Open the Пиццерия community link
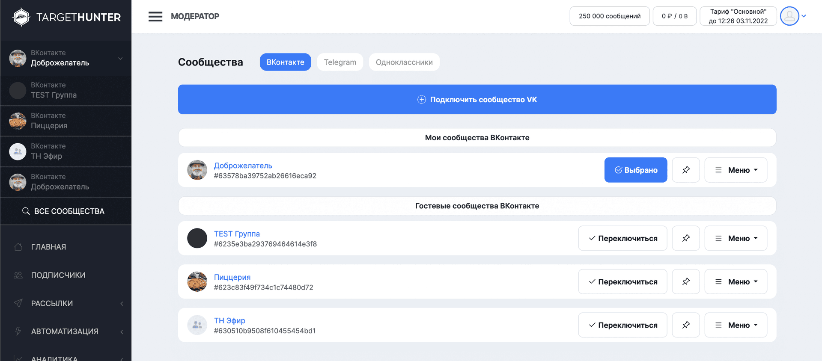Image resolution: width=822 pixels, height=361 pixels. [232, 277]
